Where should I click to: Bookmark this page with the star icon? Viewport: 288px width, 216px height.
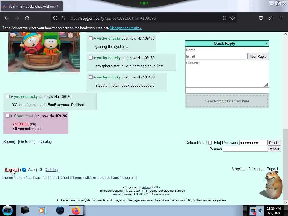pyautogui.click(x=233, y=18)
